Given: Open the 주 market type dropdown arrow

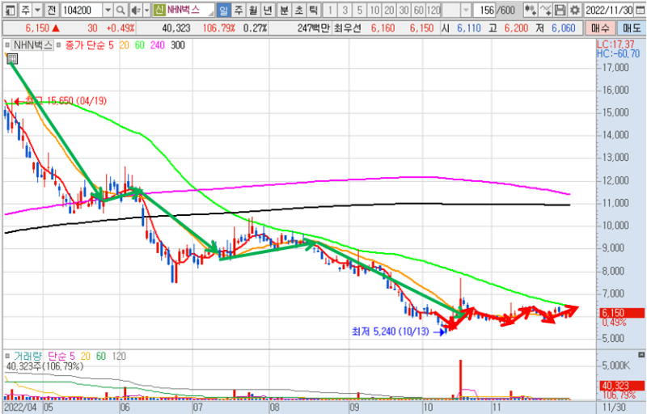Looking at the screenshot, I should [37, 10].
